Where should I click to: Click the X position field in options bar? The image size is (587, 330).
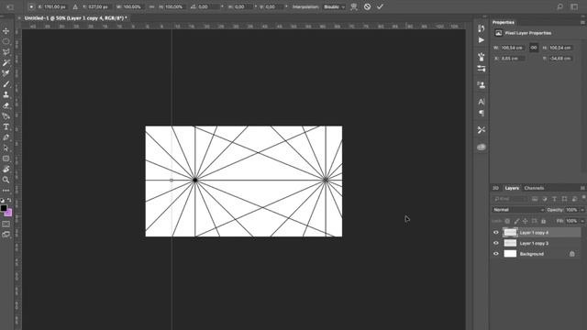pyautogui.click(x=55, y=6)
